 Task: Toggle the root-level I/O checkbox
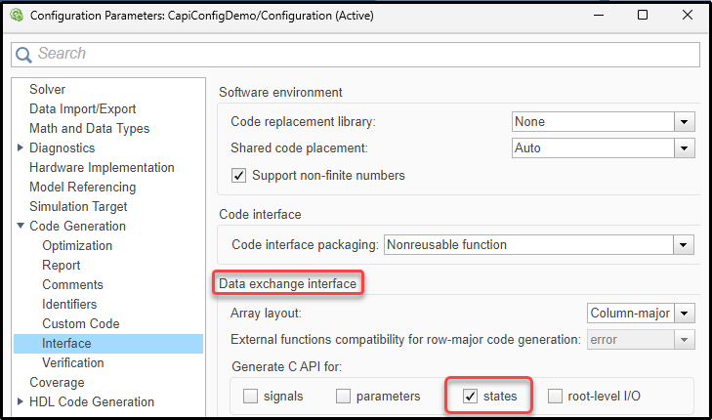coord(556,397)
